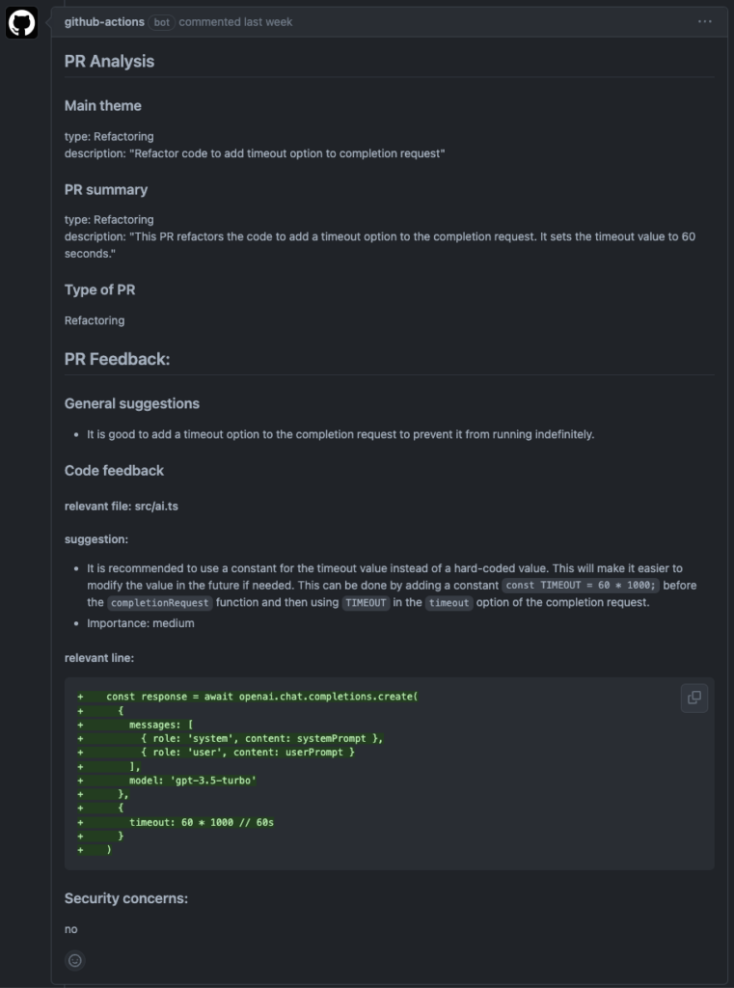This screenshot has height=988, width=734.
Task: Add a reaction with the smiley icon
Action: 75,960
